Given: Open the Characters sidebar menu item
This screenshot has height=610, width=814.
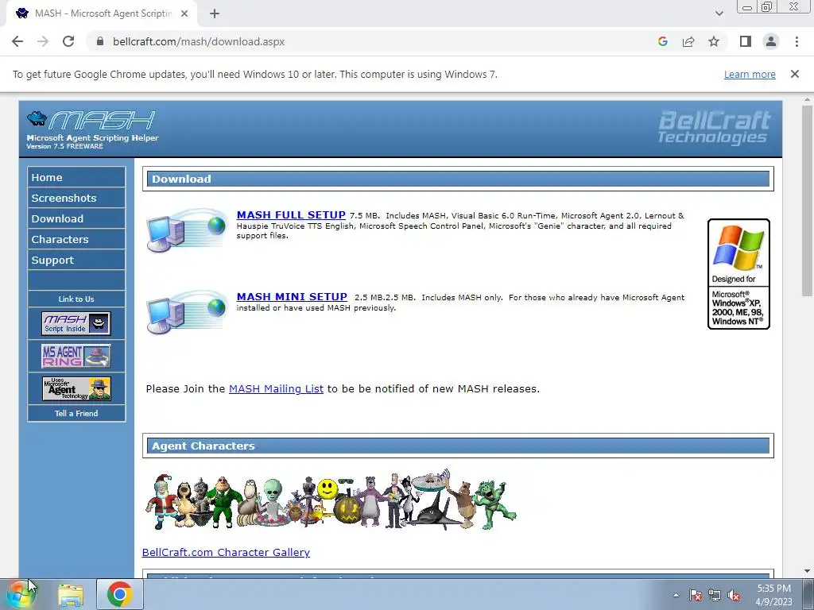Looking at the screenshot, I should (x=76, y=240).
